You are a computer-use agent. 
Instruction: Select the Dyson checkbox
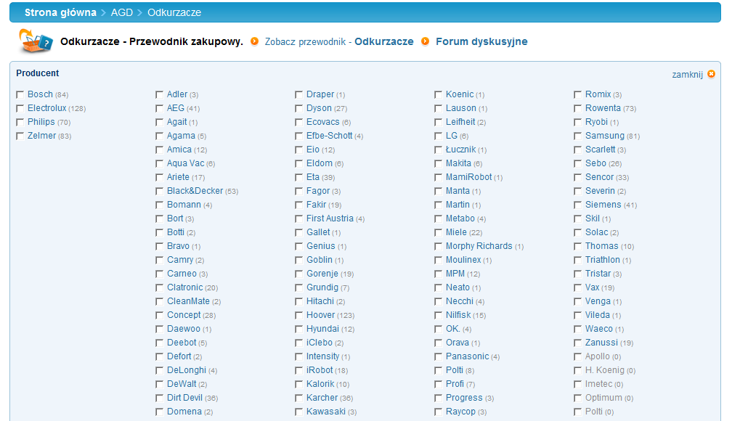(x=298, y=109)
